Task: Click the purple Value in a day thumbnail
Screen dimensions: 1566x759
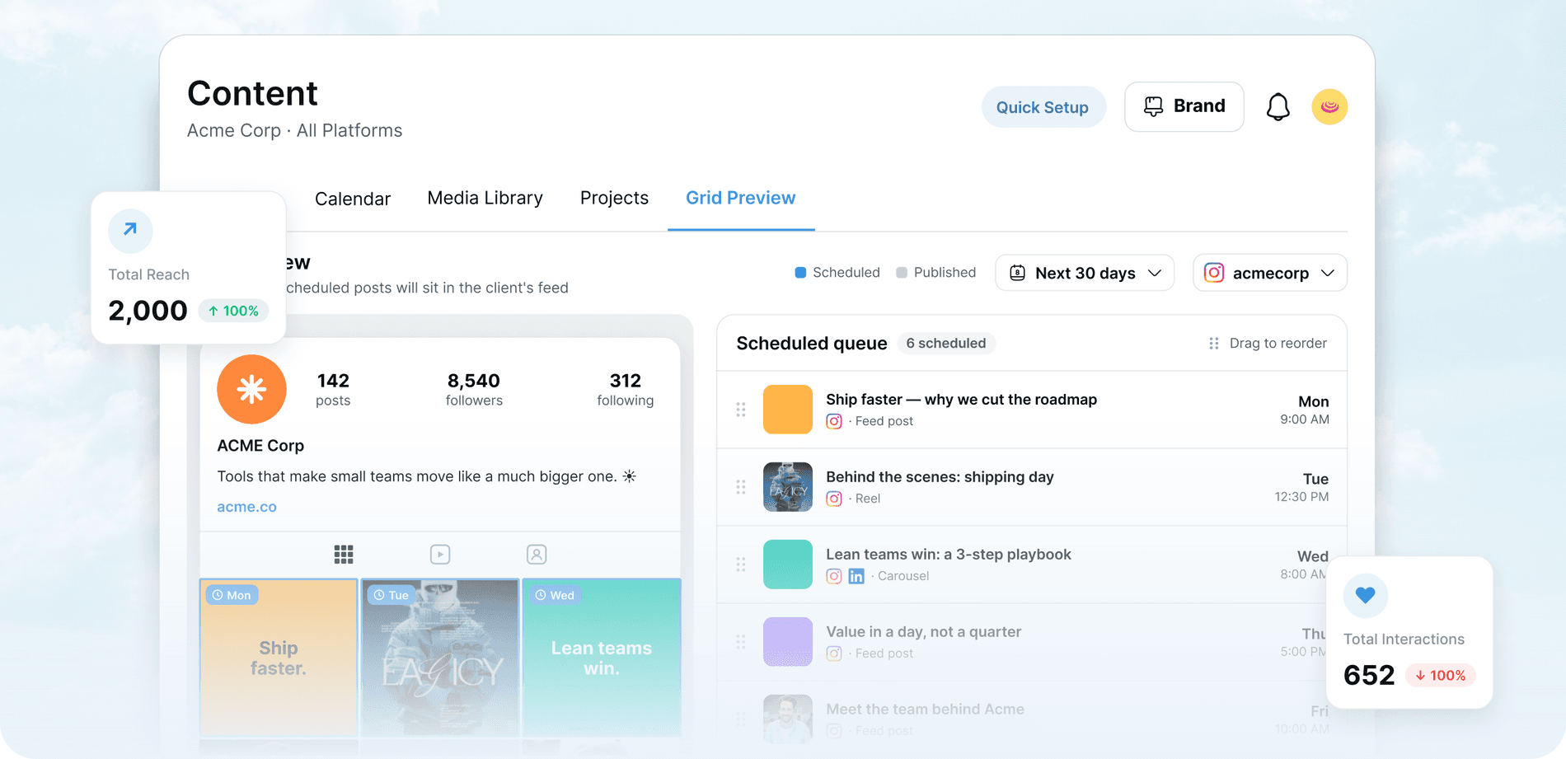Action: tap(788, 642)
